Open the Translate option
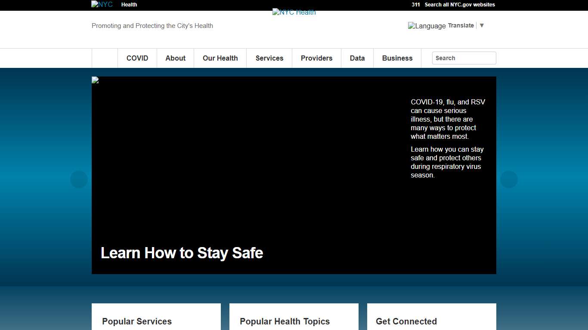Image resolution: width=588 pixels, height=330 pixels. click(461, 25)
